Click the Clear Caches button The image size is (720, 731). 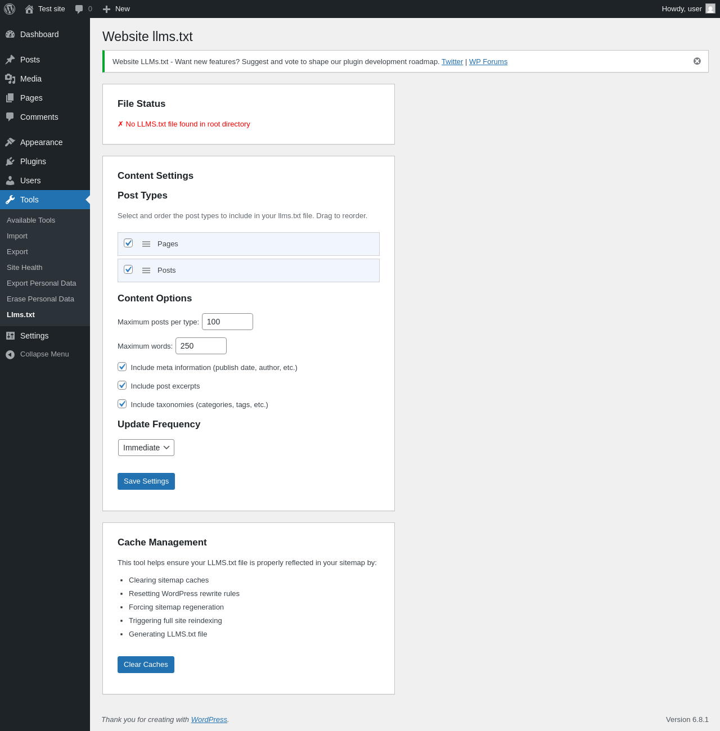(146, 665)
